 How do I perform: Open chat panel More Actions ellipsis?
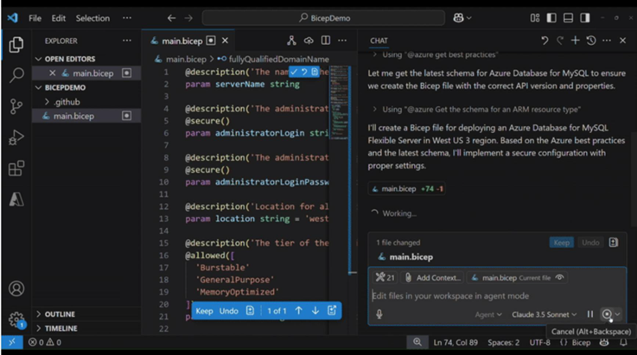pyautogui.click(x=607, y=41)
